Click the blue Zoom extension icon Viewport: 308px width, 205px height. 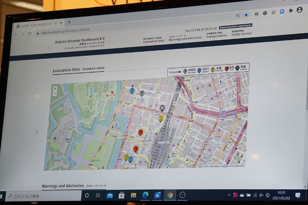click(282, 12)
